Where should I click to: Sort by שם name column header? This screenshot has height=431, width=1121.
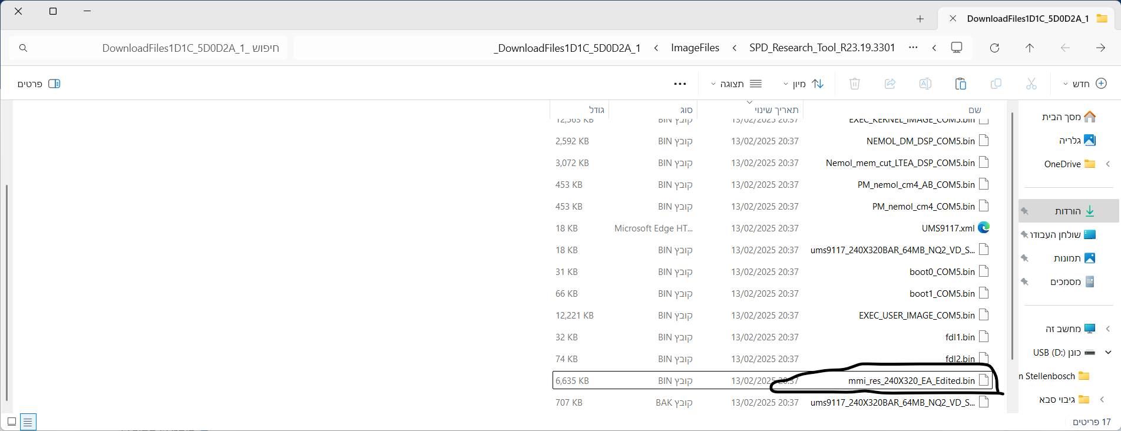[975, 110]
